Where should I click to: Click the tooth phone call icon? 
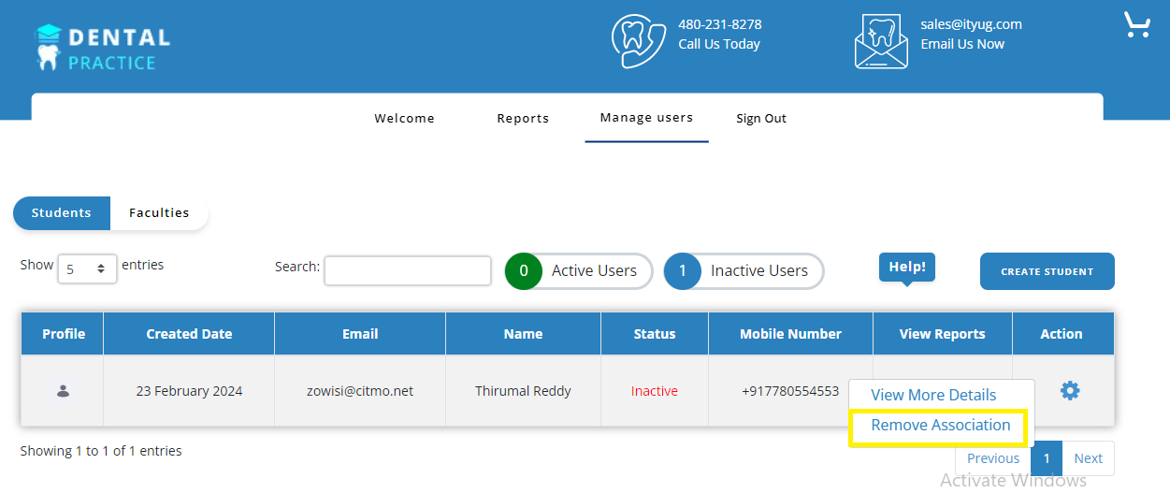point(638,41)
